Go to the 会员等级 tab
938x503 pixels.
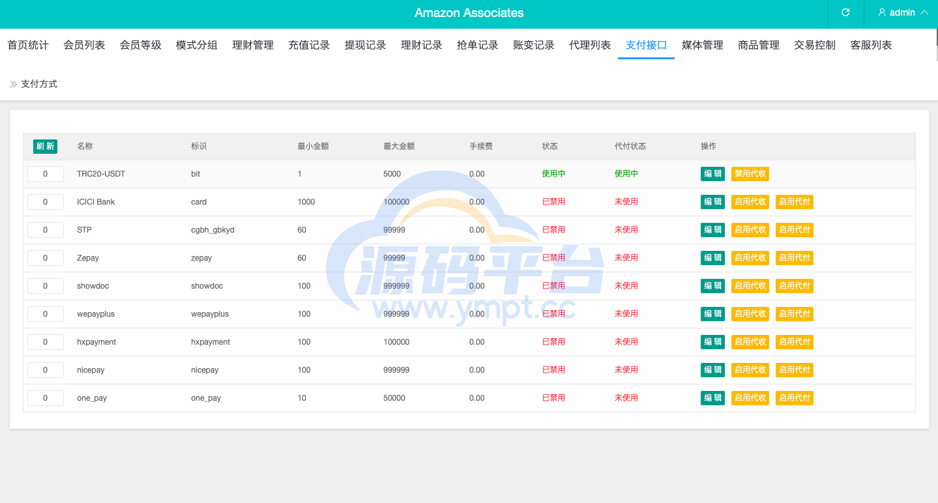(140, 45)
